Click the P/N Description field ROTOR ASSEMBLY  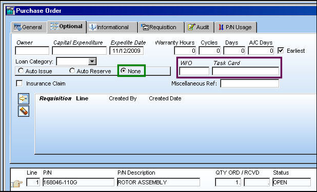pyautogui.click(x=158, y=182)
